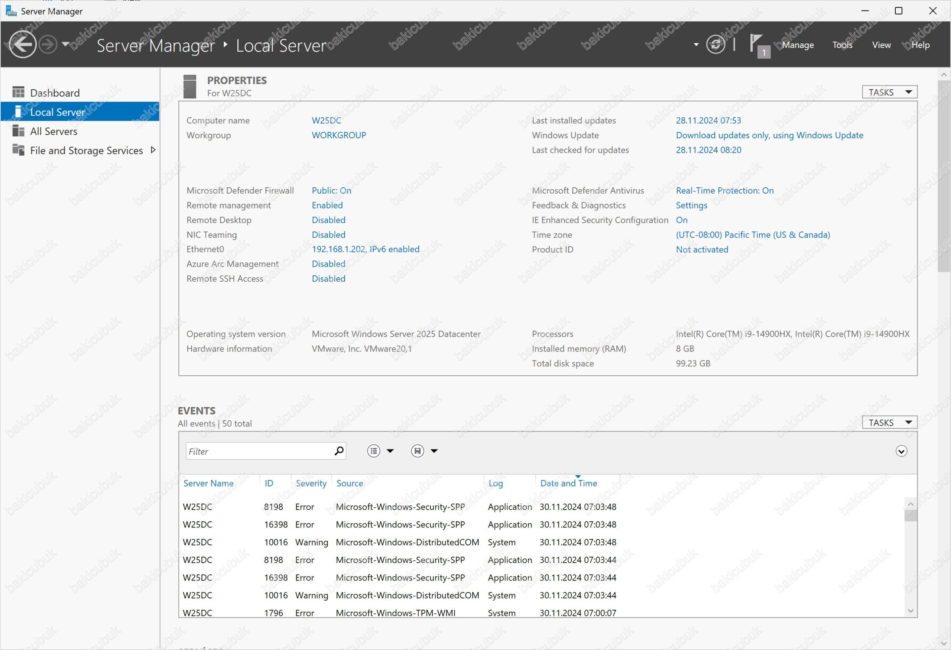
Task: Click Remote SSH Access Disabled link
Action: [x=329, y=278]
